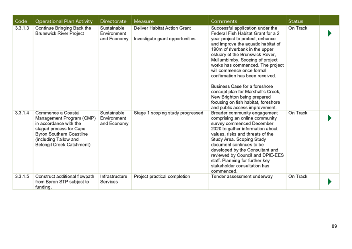Image resolution: width=352 pixels, height=249 pixels.
Task: Click 'Continue Bringing Back the Brunswick River Project'
Action: 63,31
